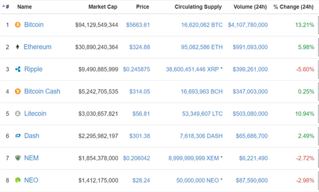Click Litecoin price $56.81
This screenshot has height=192, width=319.
tap(141, 114)
